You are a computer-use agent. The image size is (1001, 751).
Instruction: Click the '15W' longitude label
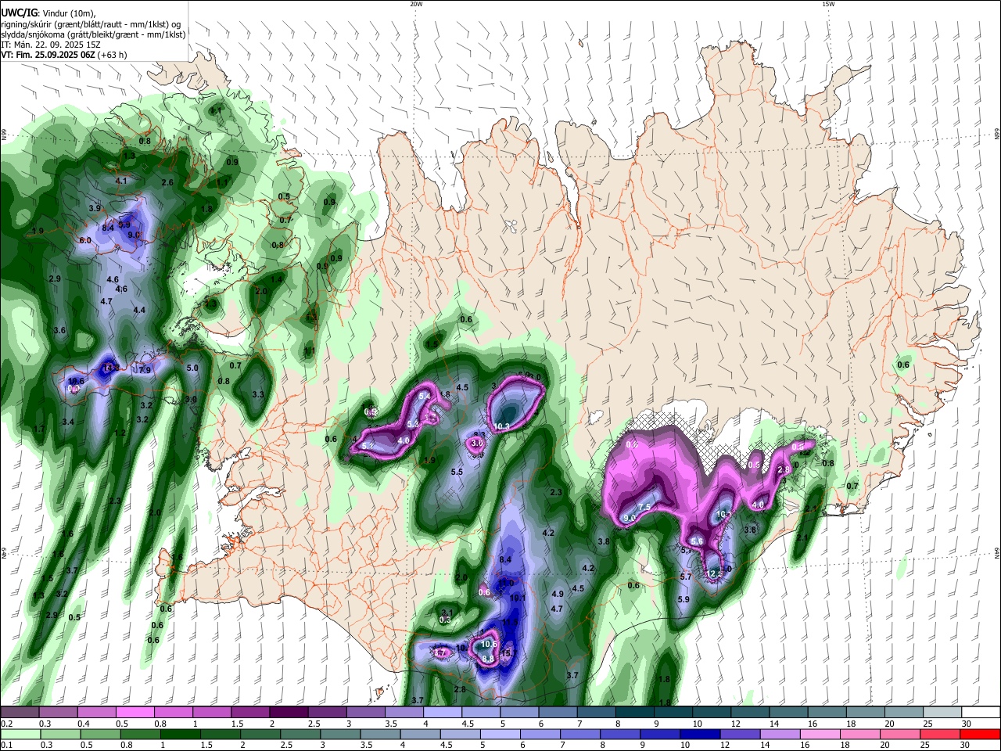828,4
